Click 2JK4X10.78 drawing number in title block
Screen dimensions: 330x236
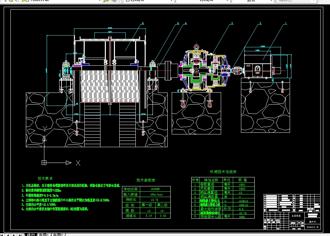point(313,227)
